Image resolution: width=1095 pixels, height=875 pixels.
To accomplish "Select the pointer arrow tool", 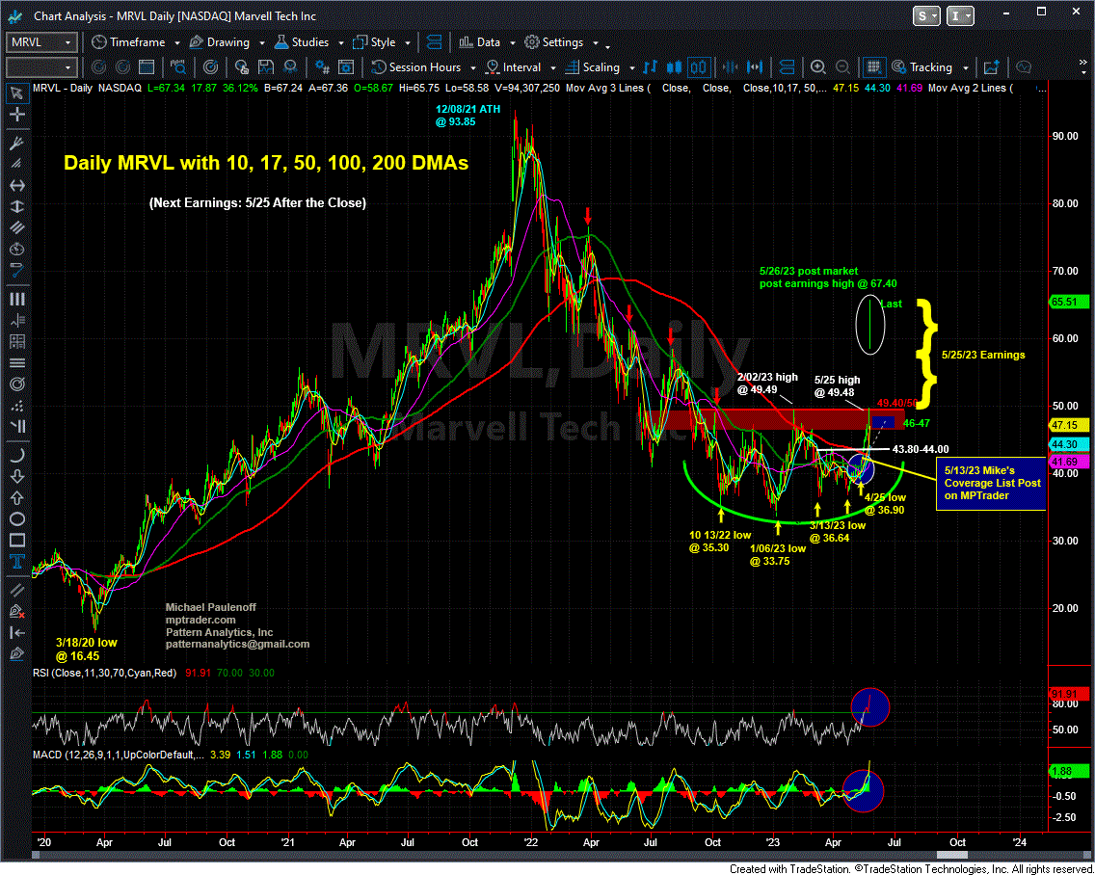I will click(x=16, y=93).
